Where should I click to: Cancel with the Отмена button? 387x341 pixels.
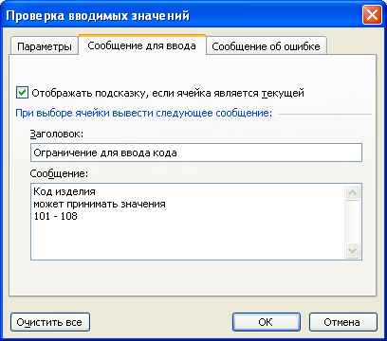tap(343, 322)
